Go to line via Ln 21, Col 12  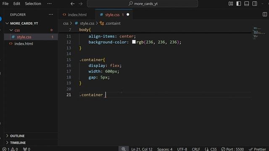tap(142, 149)
